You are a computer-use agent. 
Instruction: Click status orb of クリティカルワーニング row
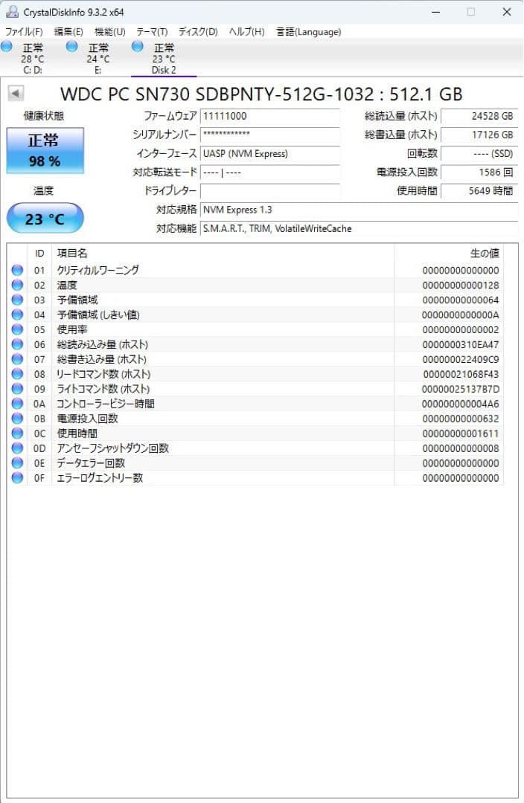pyautogui.click(x=17, y=270)
